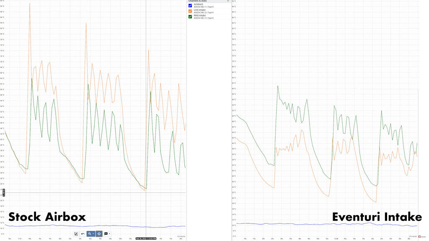Image resolution: width=429 pixels, height=241 pixels.
Task: Toggle the crosshair cursor tool
Action: click(x=99, y=234)
